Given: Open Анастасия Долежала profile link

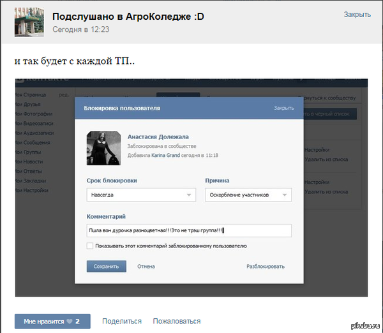Looking at the screenshot, I should [x=158, y=137].
